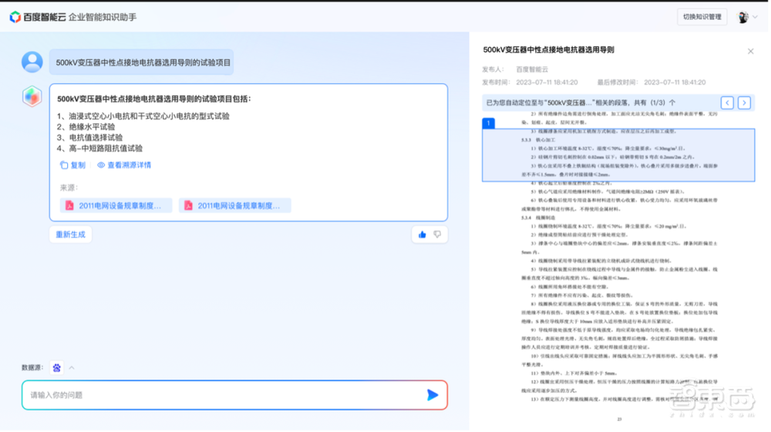Viewport: 771px width, 432px height.
Task: Click the eye icon beside 查看溯源详情
Action: click(x=101, y=166)
